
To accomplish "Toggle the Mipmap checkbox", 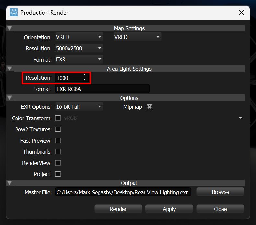I will pos(150,107).
